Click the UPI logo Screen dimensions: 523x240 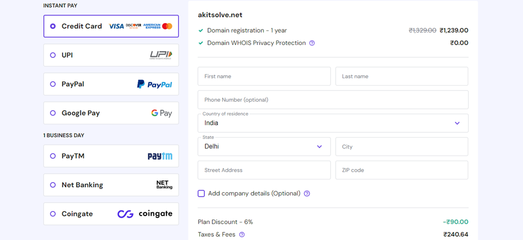[x=161, y=55]
